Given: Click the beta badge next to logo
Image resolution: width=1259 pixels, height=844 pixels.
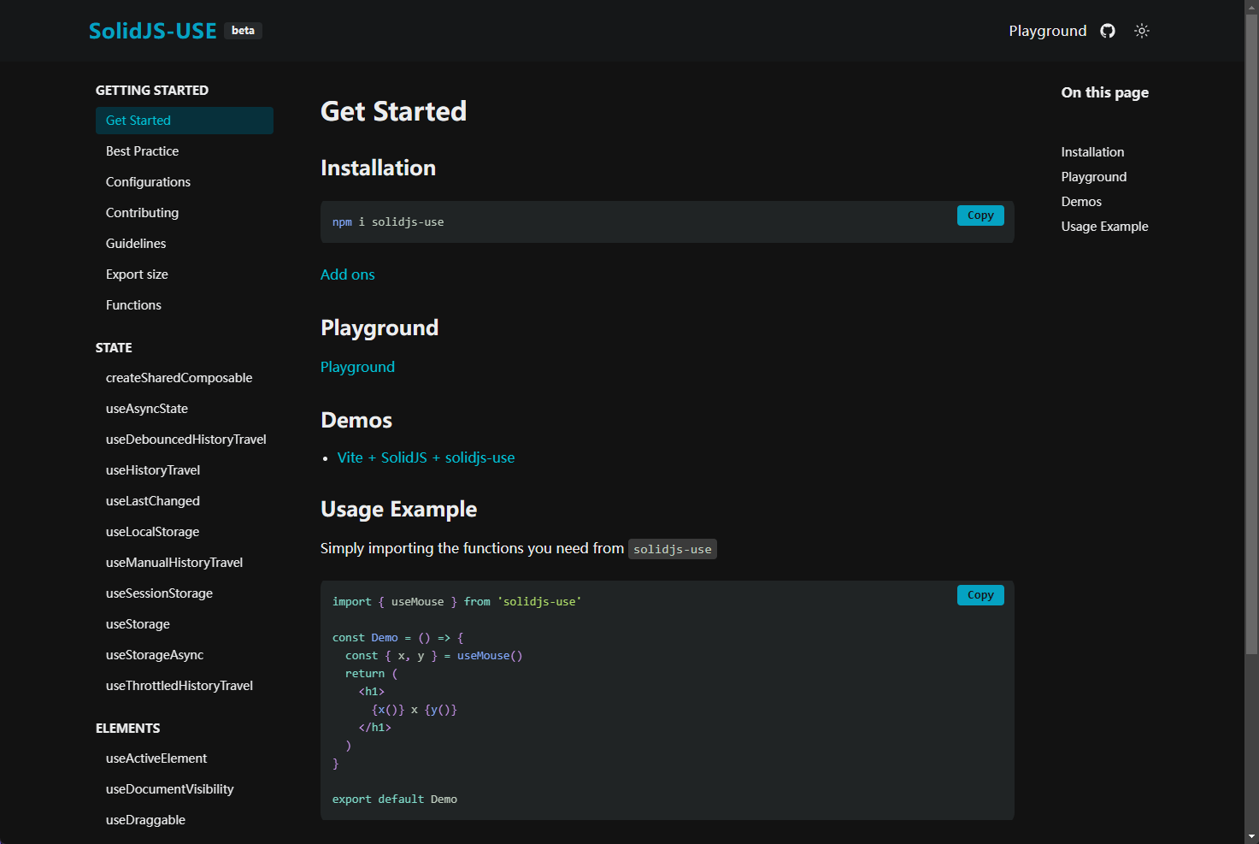Looking at the screenshot, I should pos(243,31).
